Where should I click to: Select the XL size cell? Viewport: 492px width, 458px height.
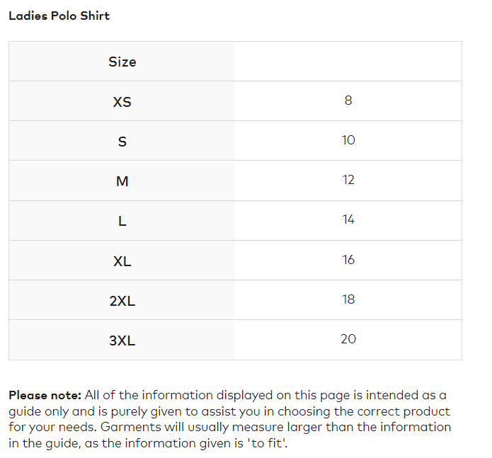coord(122,261)
